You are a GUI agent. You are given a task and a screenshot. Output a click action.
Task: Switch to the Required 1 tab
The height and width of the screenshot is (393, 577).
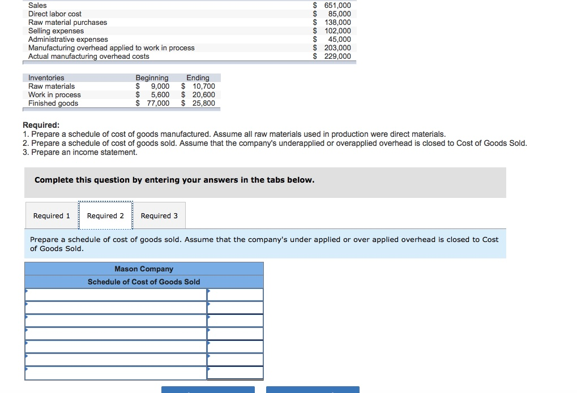(x=52, y=215)
